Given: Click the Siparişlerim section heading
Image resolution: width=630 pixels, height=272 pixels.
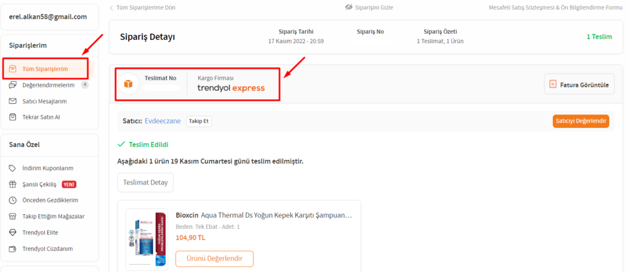Looking at the screenshot, I should (x=28, y=46).
